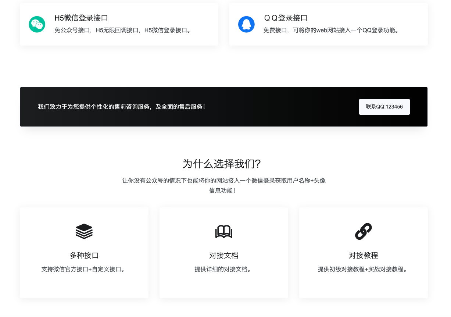The width and height of the screenshot is (451, 317).
Task: Click the 对接文档 heading
Action: click(223, 255)
